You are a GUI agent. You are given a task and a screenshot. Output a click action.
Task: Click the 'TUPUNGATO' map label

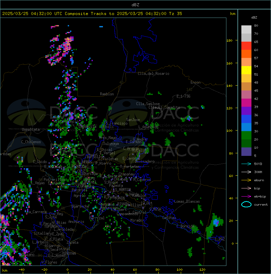53,226
